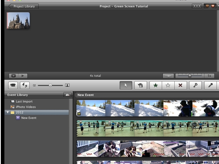Image resolution: width=219 pixels, height=164 pixels.
Task: Open the keyword tool with key icon
Action: click(195, 85)
